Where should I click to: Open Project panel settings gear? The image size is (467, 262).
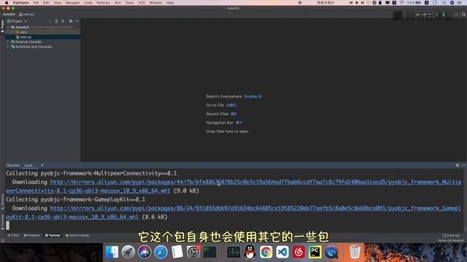coord(71,21)
